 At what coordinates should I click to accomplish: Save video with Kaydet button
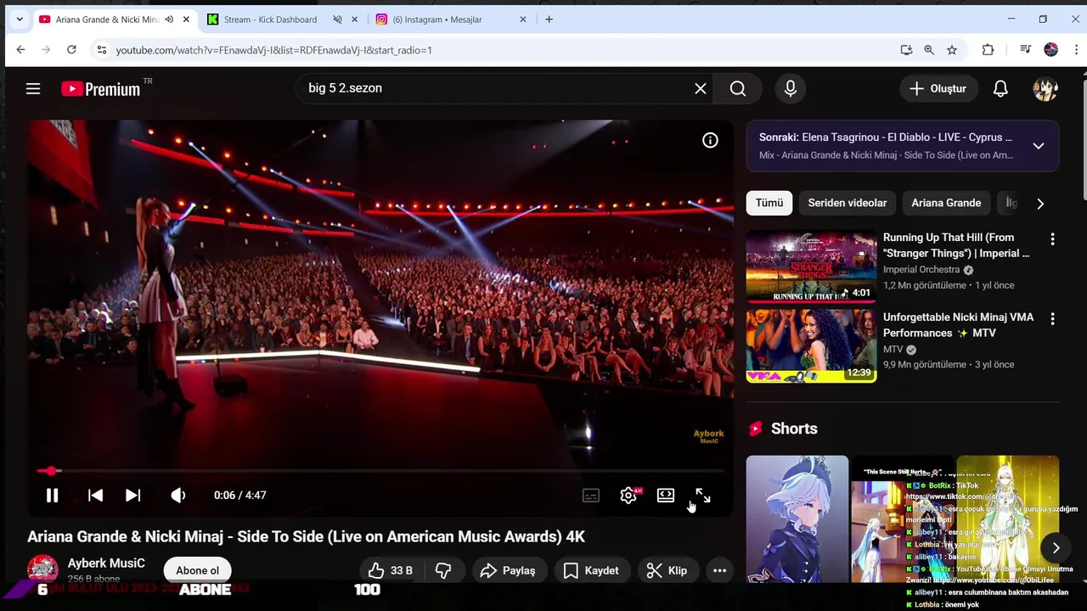591,570
